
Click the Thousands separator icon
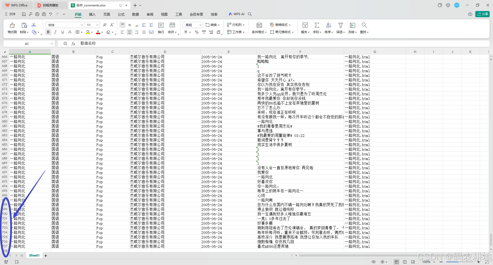tap(204, 32)
